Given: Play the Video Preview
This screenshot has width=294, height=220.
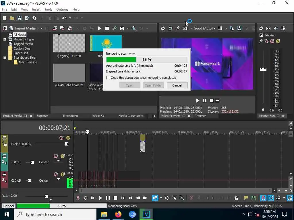Looking at the screenshot, I should [x=198, y=101].
